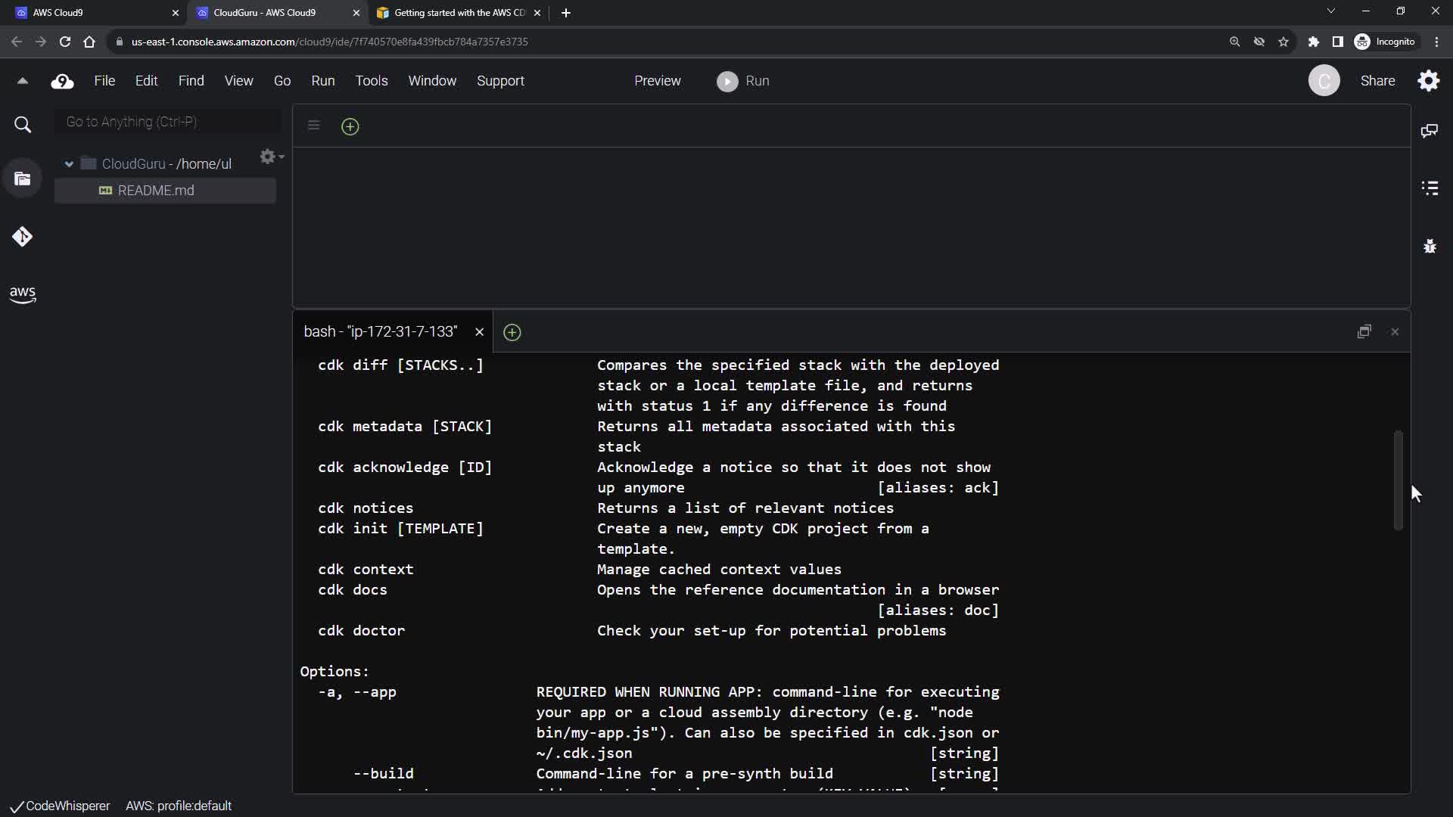Click the terminal vertical scrollbar thumb
The width and height of the screenshot is (1453, 817).
[x=1398, y=480]
